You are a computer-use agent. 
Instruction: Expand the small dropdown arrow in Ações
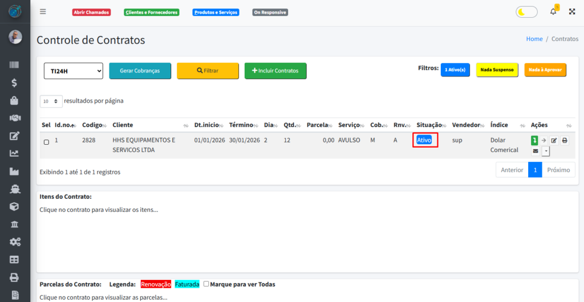pos(546,151)
